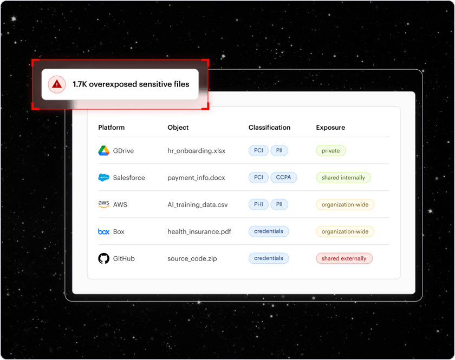455x360 pixels.
Task: Sort by the Exposure column header
Action: click(330, 128)
